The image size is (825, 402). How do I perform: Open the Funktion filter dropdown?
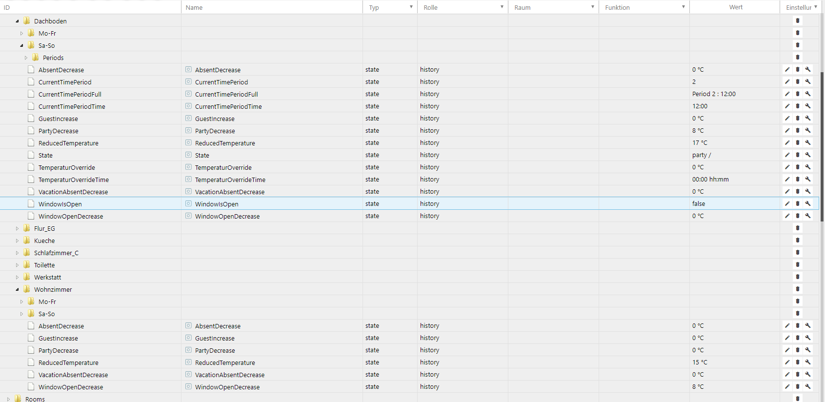[684, 7]
